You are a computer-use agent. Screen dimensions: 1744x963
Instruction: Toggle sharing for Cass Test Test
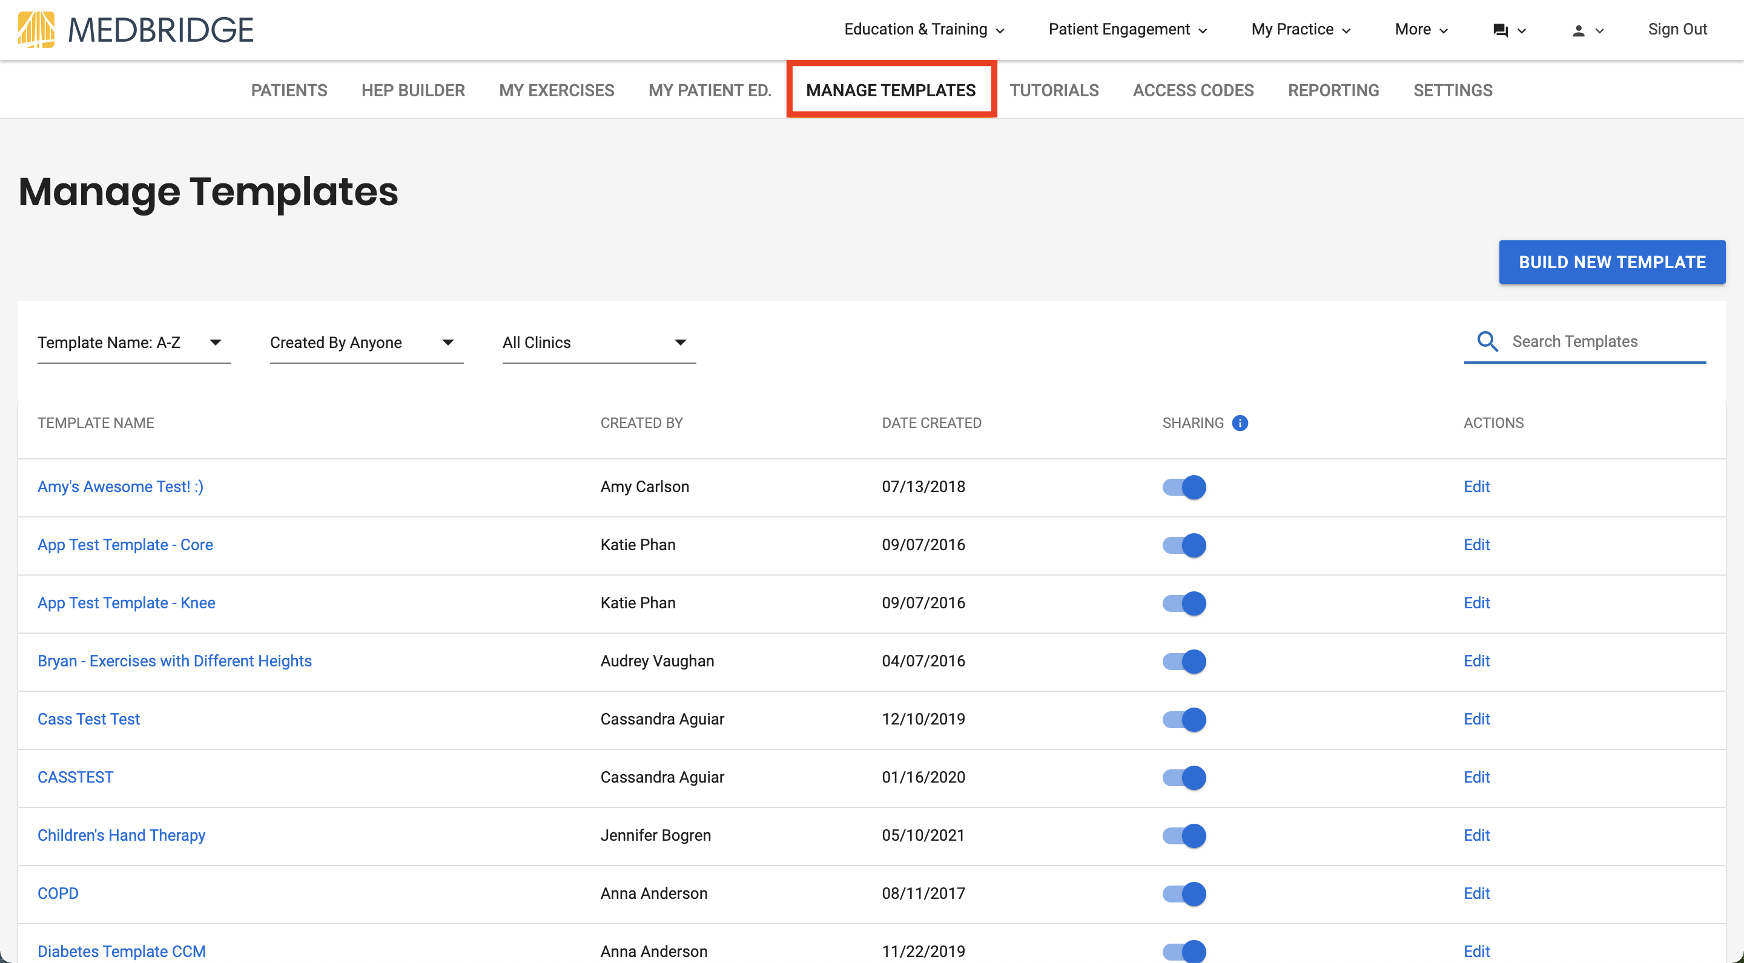[1184, 719]
